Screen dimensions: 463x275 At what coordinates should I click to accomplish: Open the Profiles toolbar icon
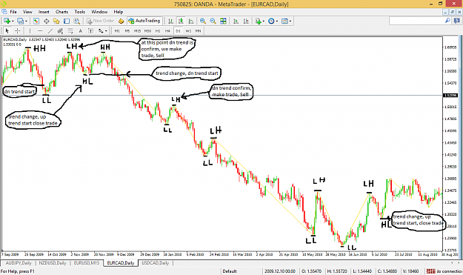tap(20, 21)
